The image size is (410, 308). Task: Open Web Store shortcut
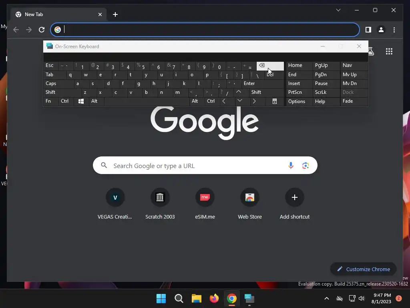click(250, 204)
